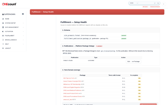This screenshot has height=105, width=168.
Task: Open the 000 Pop-Up Form package link
Action: coord(69,78)
